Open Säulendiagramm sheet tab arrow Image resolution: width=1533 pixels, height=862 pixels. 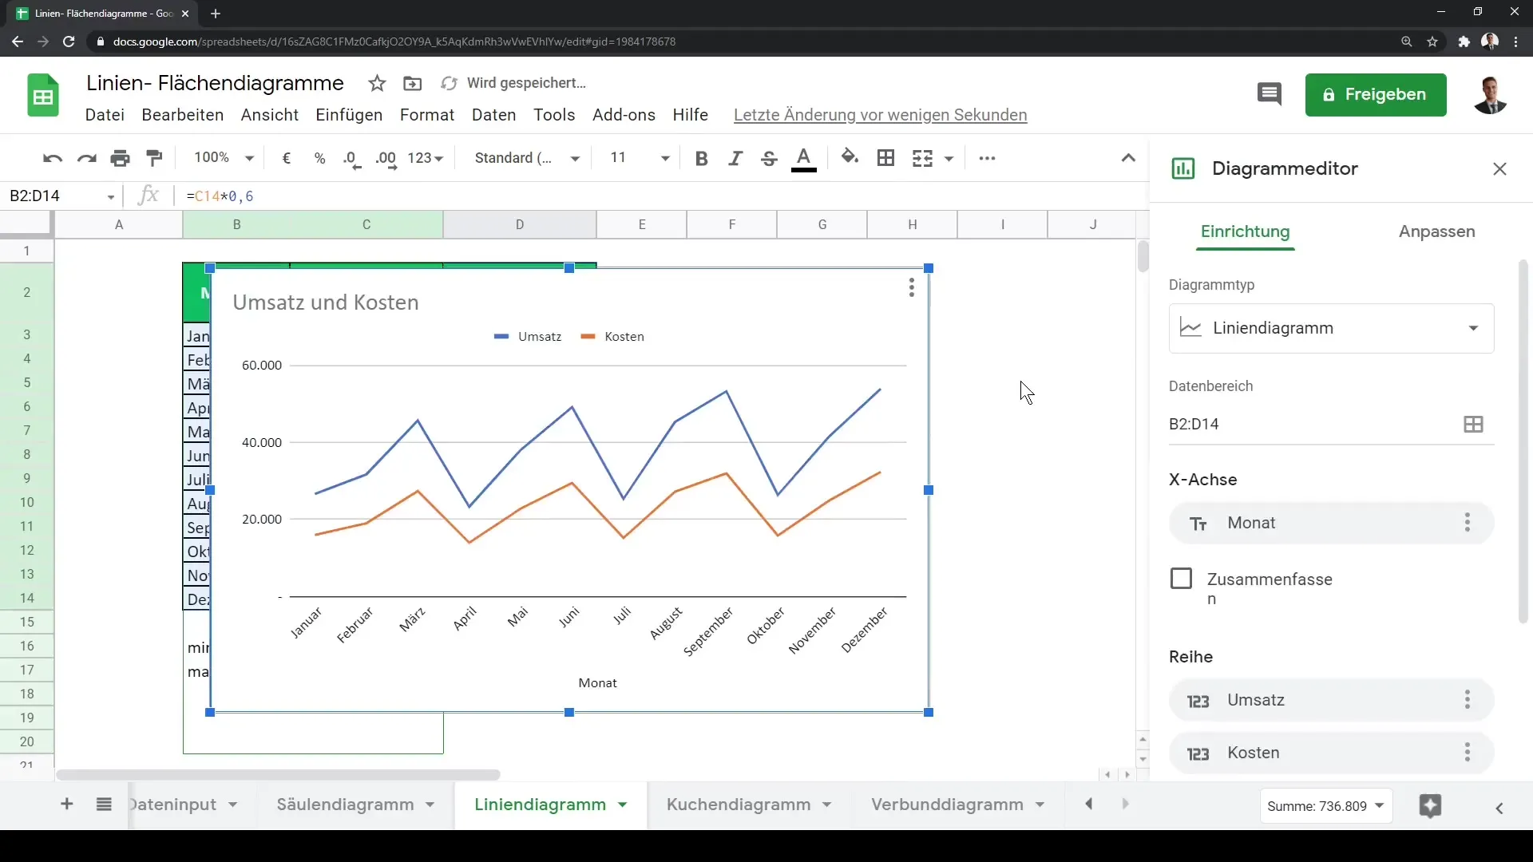point(430,805)
